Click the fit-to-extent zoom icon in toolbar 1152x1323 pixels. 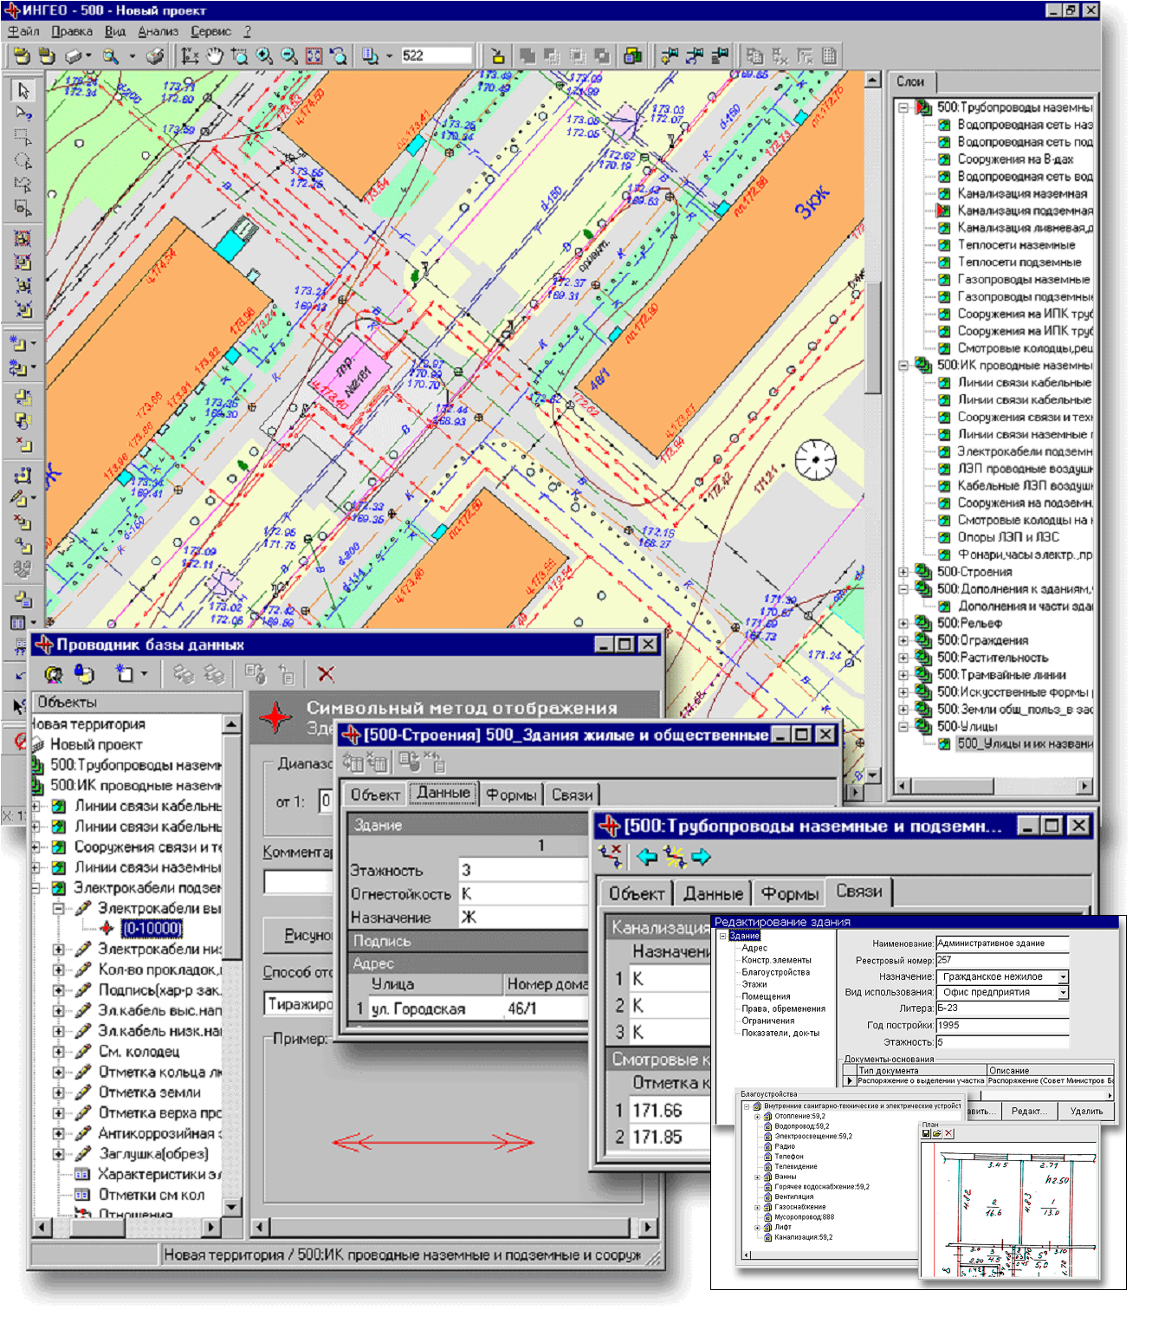tap(314, 56)
